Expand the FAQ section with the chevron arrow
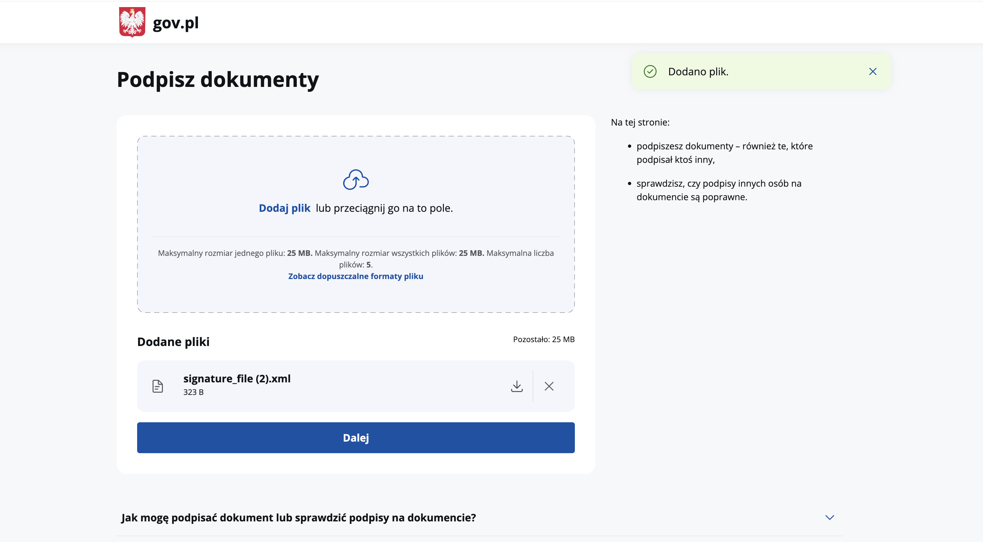This screenshot has width=983, height=542. pyautogui.click(x=829, y=517)
